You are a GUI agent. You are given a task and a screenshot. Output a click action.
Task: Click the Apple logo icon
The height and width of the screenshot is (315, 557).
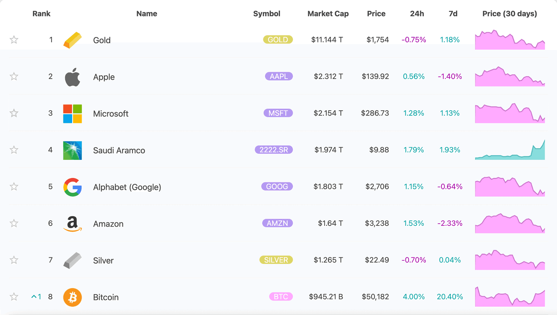click(73, 77)
